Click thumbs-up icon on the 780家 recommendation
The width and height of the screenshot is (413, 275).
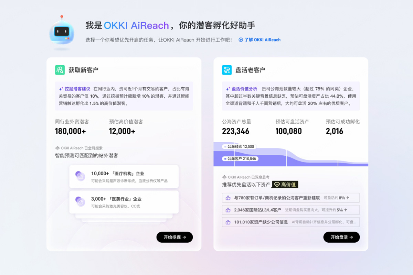[x=228, y=198]
